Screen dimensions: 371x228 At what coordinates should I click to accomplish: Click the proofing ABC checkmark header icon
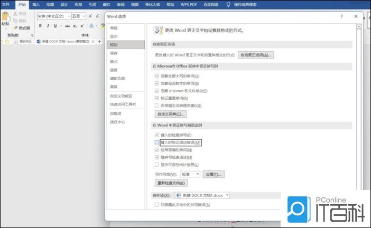(x=158, y=30)
